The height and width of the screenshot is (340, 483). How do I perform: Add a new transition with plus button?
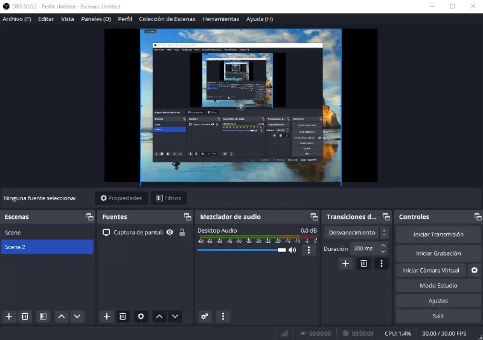tap(345, 263)
